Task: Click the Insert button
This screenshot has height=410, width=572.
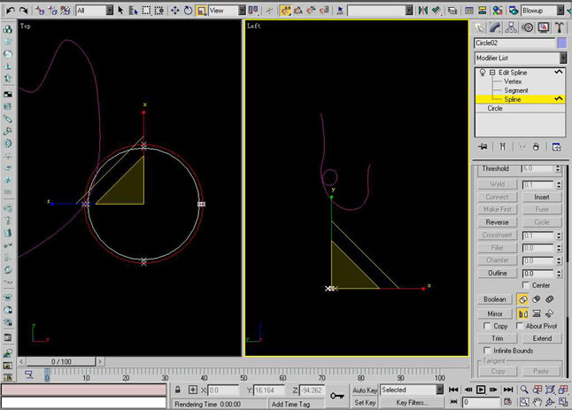Action: (x=541, y=197)
